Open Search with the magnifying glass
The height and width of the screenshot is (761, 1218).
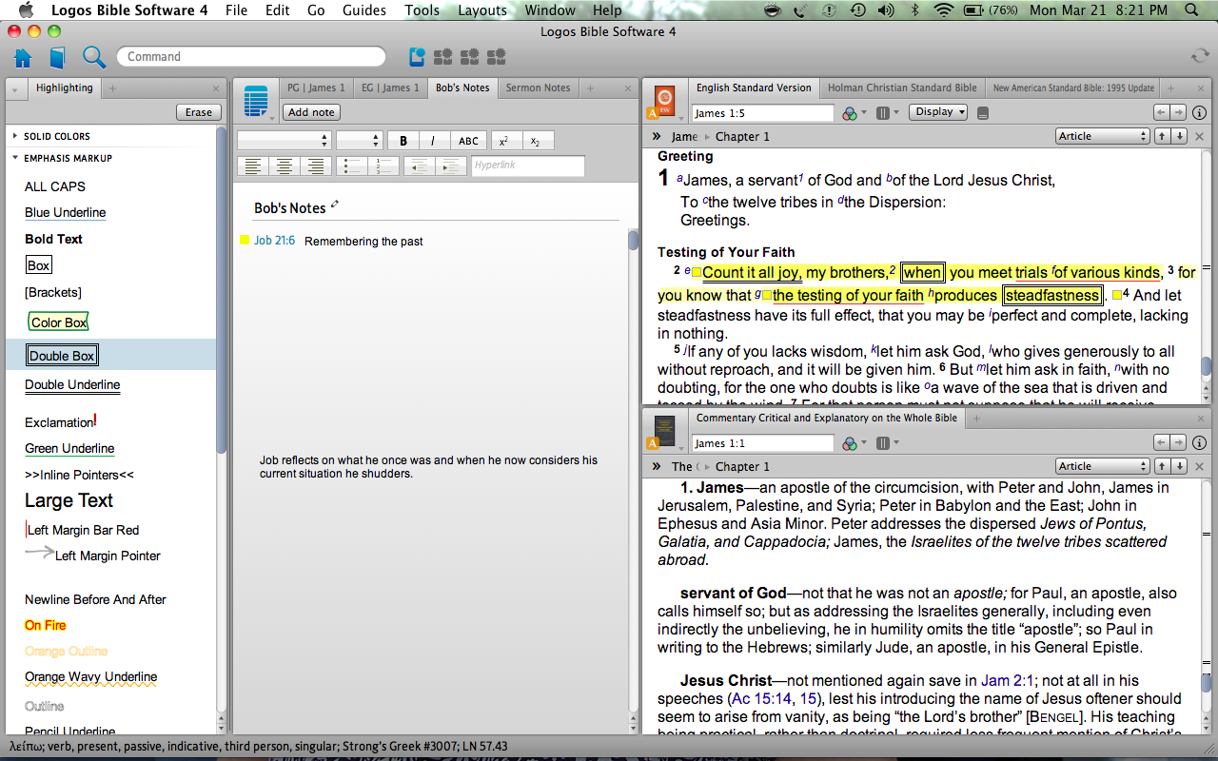click(x=93, y=57)
